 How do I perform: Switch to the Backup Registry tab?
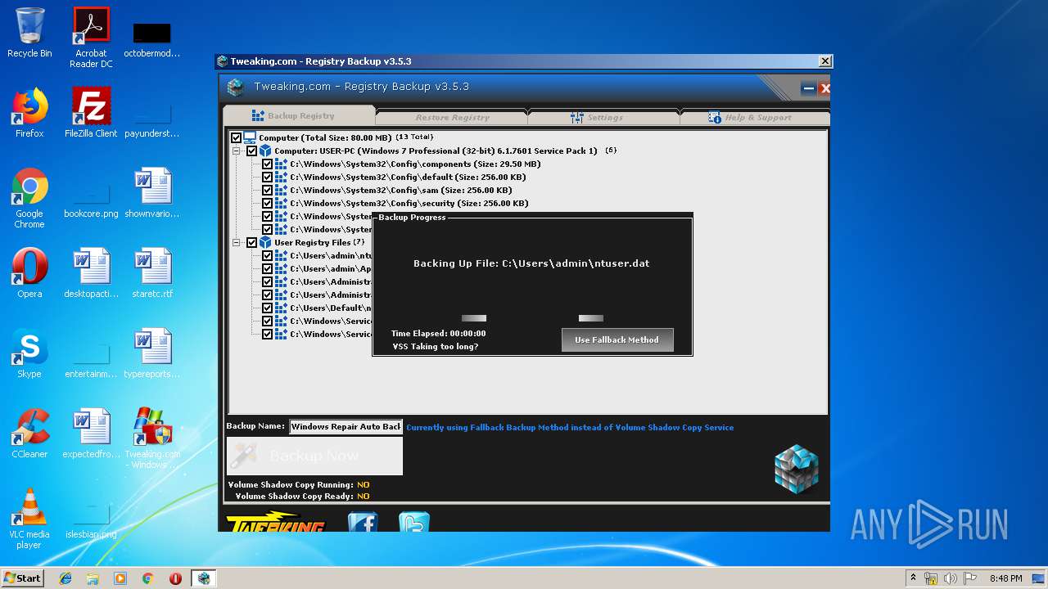pyautogui.click(x=300, y=115)
